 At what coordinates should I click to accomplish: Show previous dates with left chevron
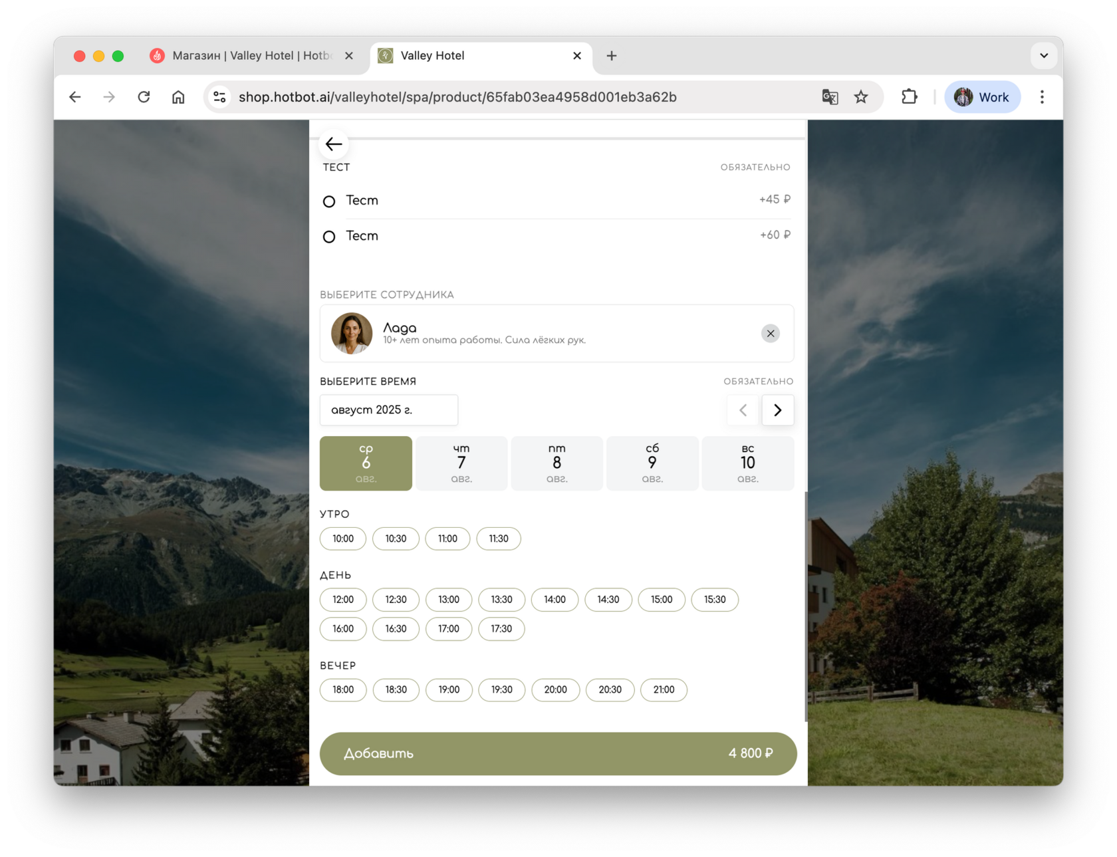coord(743,410)
